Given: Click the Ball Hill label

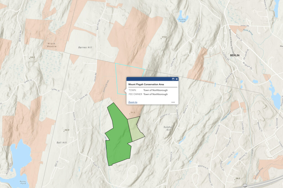Looking at the screenshot, I should [x=62, y=143].
